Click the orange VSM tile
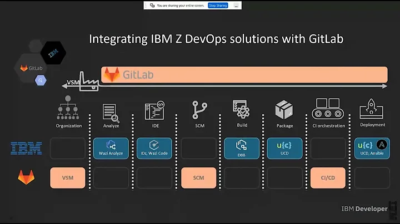The height and width of the screenshot is (224, 400). [68, 177]
